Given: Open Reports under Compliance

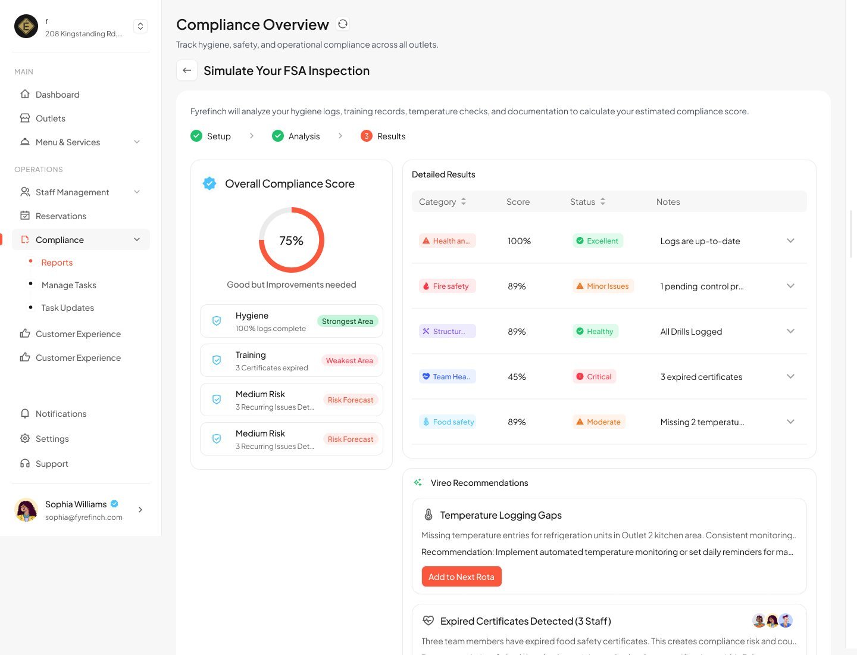Looking at the screenshot, I should [x=57, y=262].
